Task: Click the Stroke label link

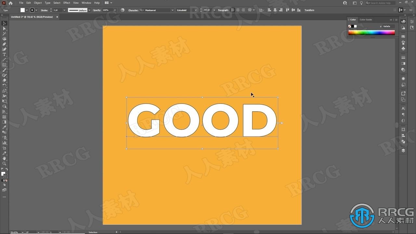Action: [x=44, y=10]
